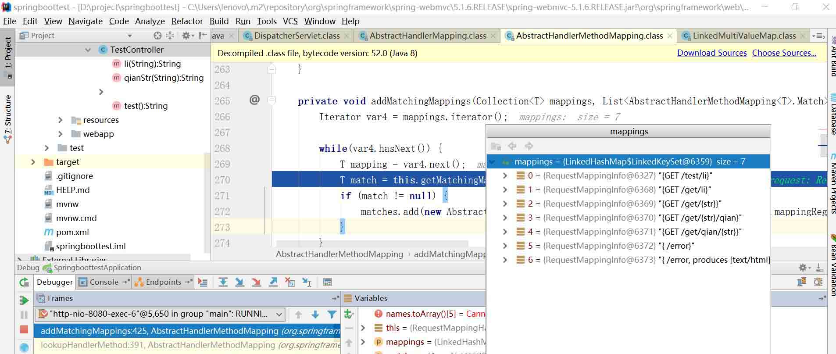Open Bean Validation side tool window
The image size is (836, 354).
[832, 266]
